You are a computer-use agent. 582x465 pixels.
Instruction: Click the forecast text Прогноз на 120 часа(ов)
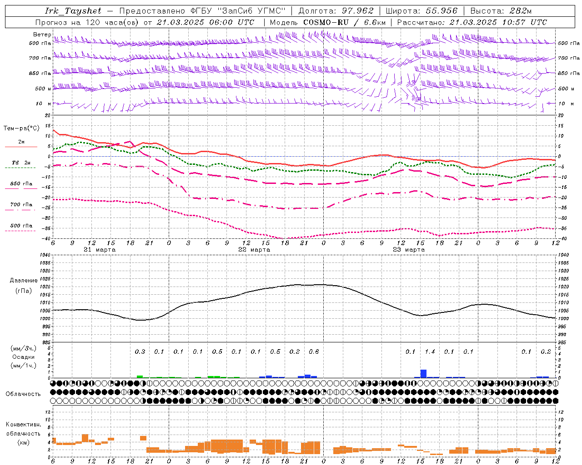pyautogui.click(x=88, y=22)
